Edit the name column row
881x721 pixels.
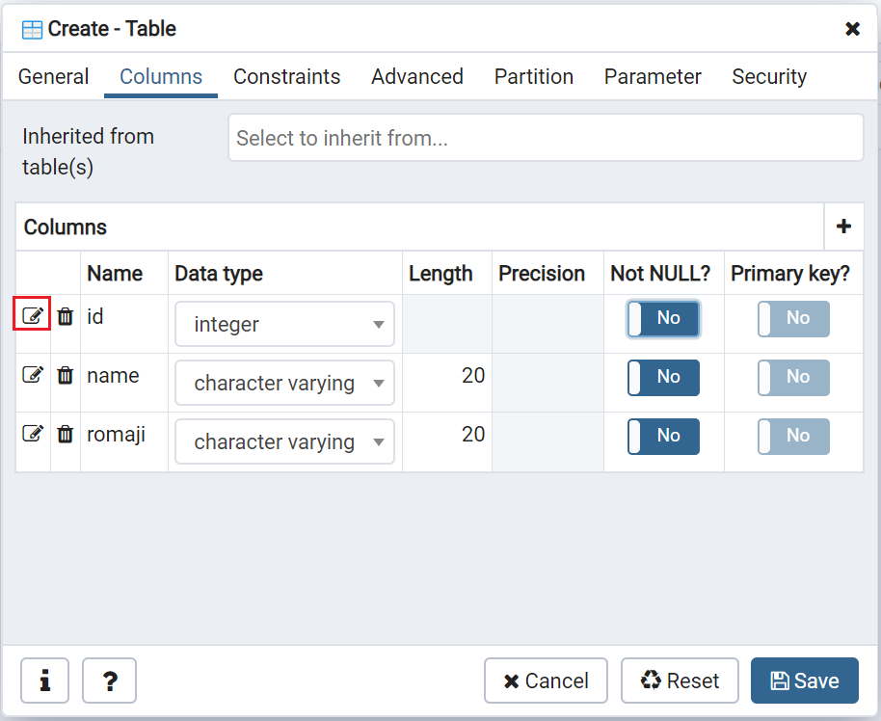coord(33,376)
